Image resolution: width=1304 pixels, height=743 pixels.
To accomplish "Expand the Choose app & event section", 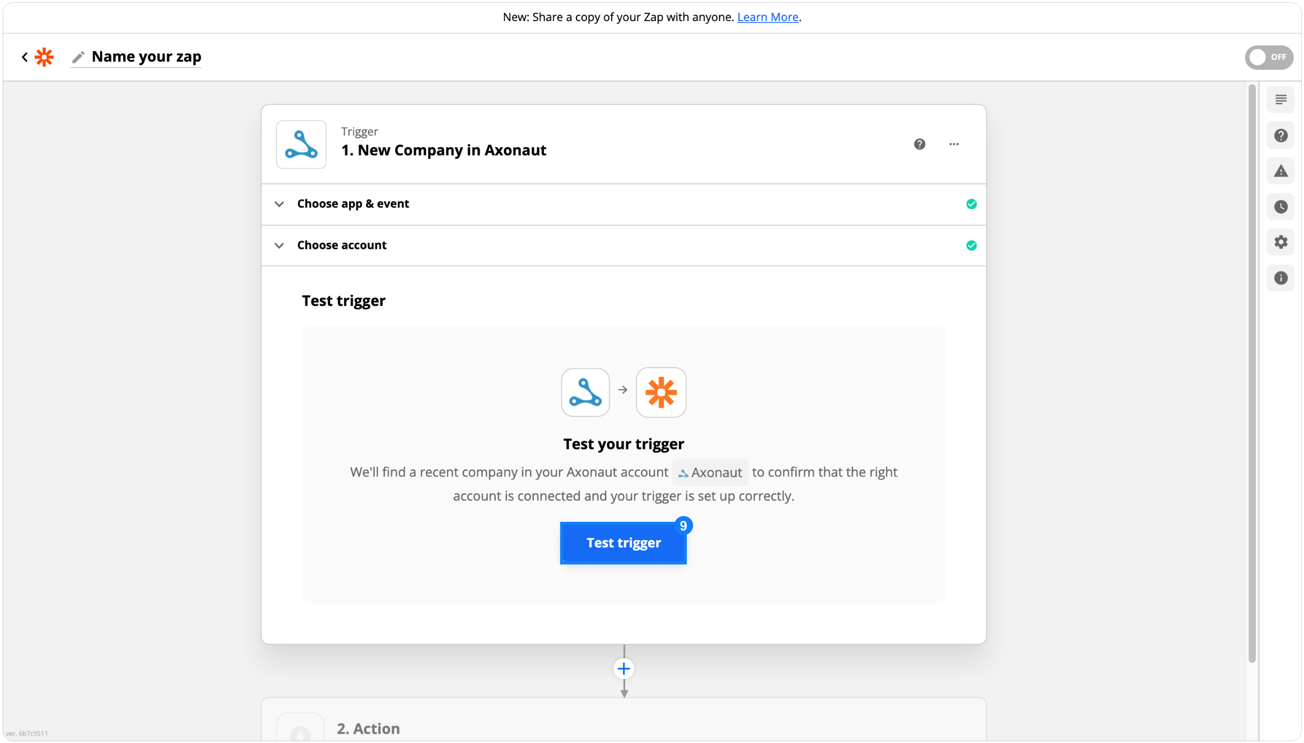I will click(624, 204).
